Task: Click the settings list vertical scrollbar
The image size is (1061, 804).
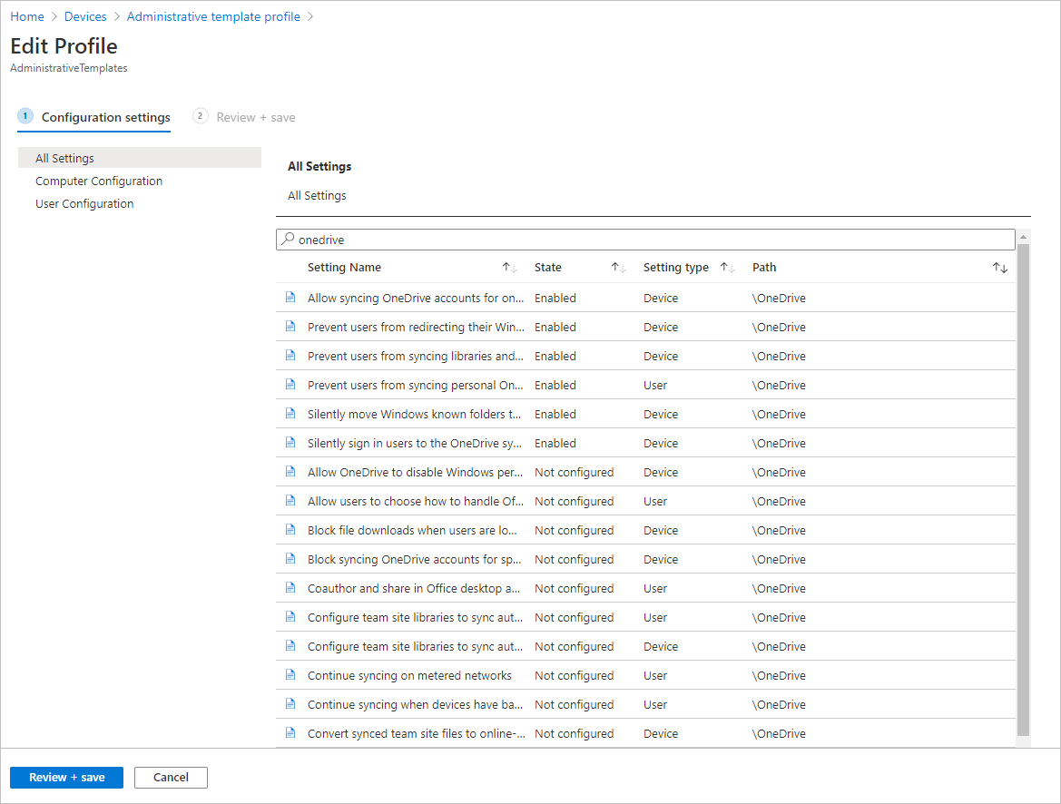Action: [x=1023, y=490]
